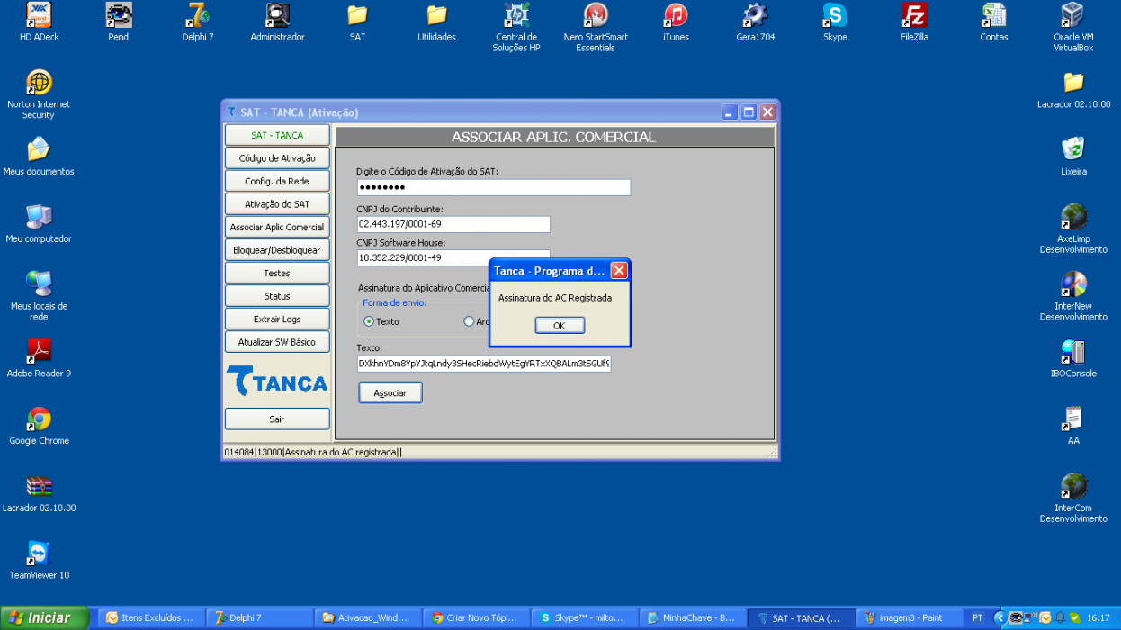Open Lacrador 02.10.00 archive on left side

click(x=39, y=486)
